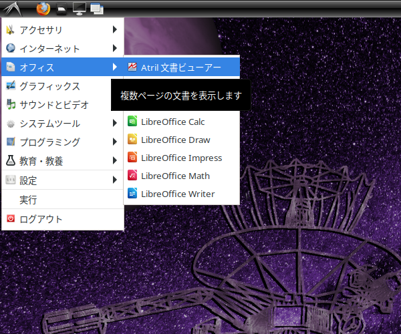This screenshot has height=334, width=401.
Task: Click the icon beside 設定
Action: 11,180
